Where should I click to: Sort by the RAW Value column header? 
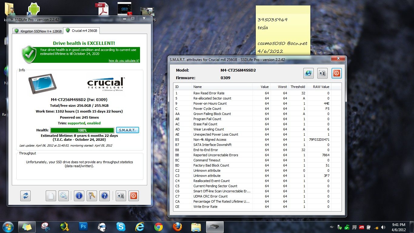[319, 87]
